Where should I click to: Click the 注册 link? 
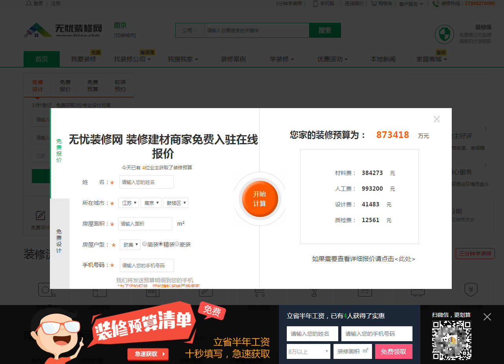click(x=56, y=3)
